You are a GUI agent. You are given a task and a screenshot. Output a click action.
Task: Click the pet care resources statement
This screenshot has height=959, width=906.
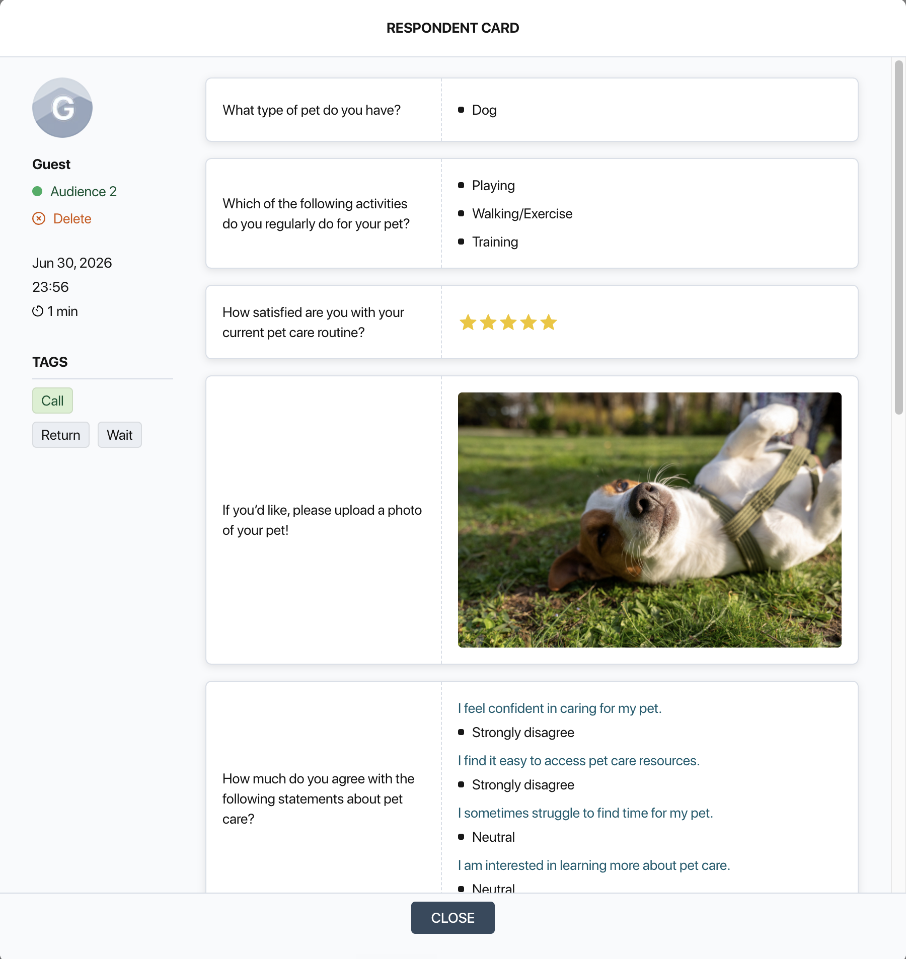pyautogui.click(x=579, y=761)
